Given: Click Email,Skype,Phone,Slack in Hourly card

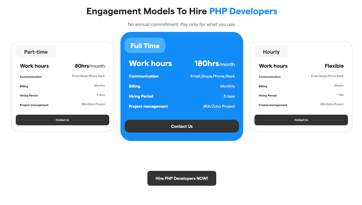Looking at the screenshot, I should pyautogui.click(x=327, y=76).
